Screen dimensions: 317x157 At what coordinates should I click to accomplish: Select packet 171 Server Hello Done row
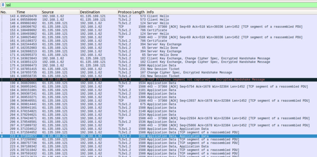pos(158,55)
